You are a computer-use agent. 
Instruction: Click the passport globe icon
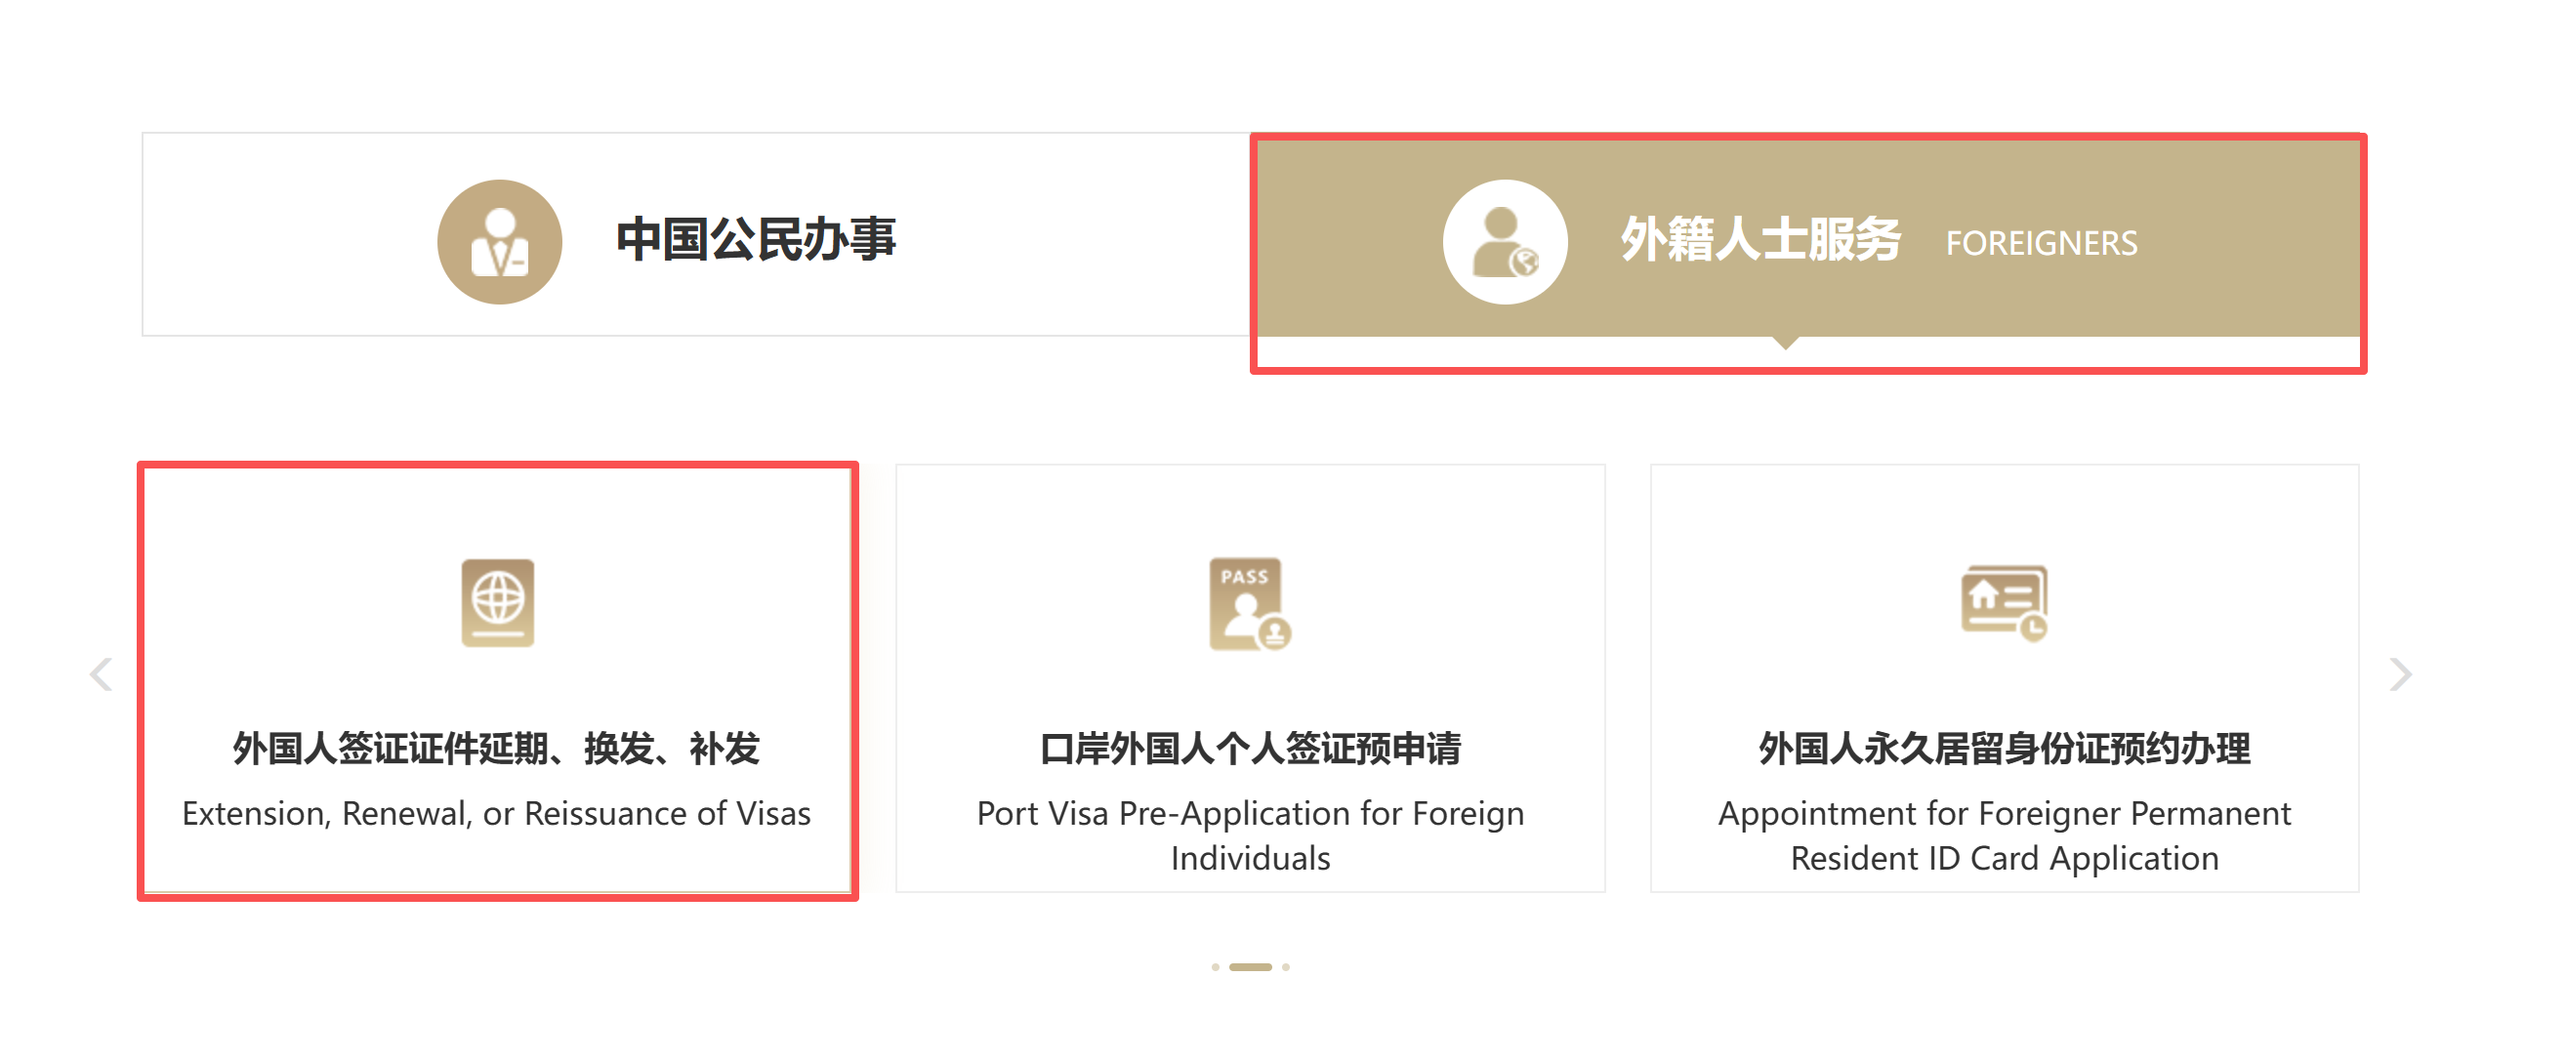coord(497,603)
